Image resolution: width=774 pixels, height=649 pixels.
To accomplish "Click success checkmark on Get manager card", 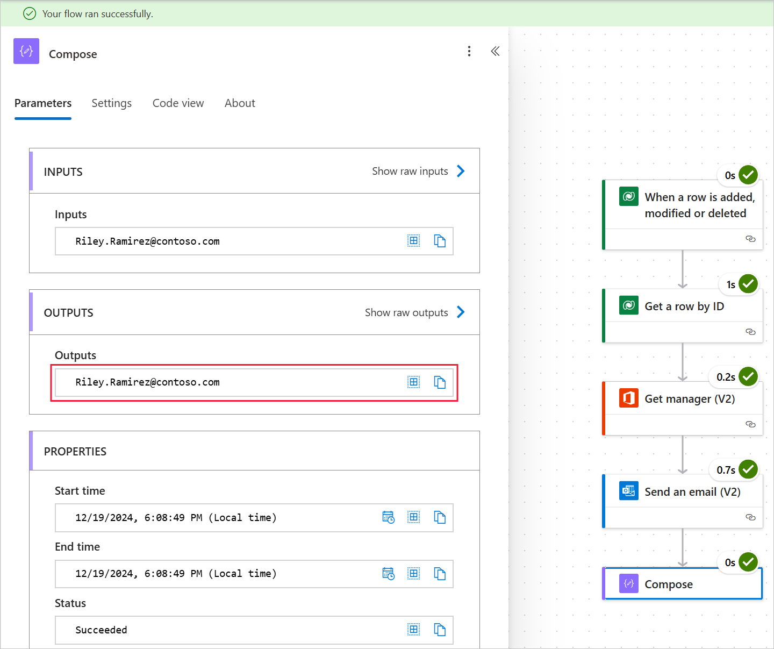I will pos(748,376).
